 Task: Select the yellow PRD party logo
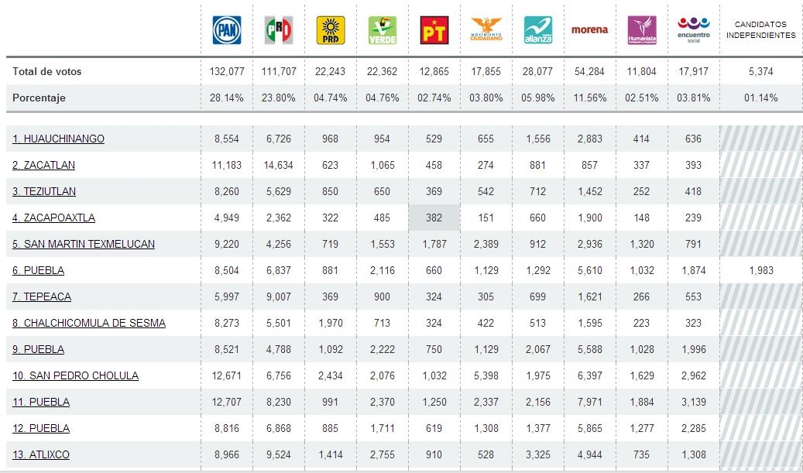331,30
